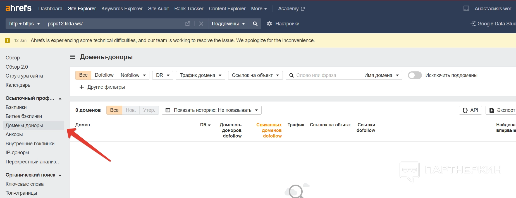The image size is (516, 198).
Task: Open Site Explorer tab
Action: 82,9
